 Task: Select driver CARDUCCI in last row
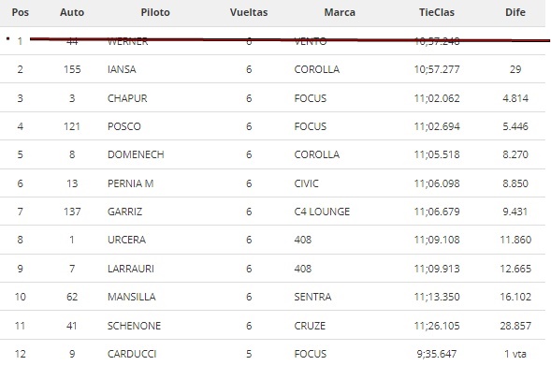click(x=132, y=354)
